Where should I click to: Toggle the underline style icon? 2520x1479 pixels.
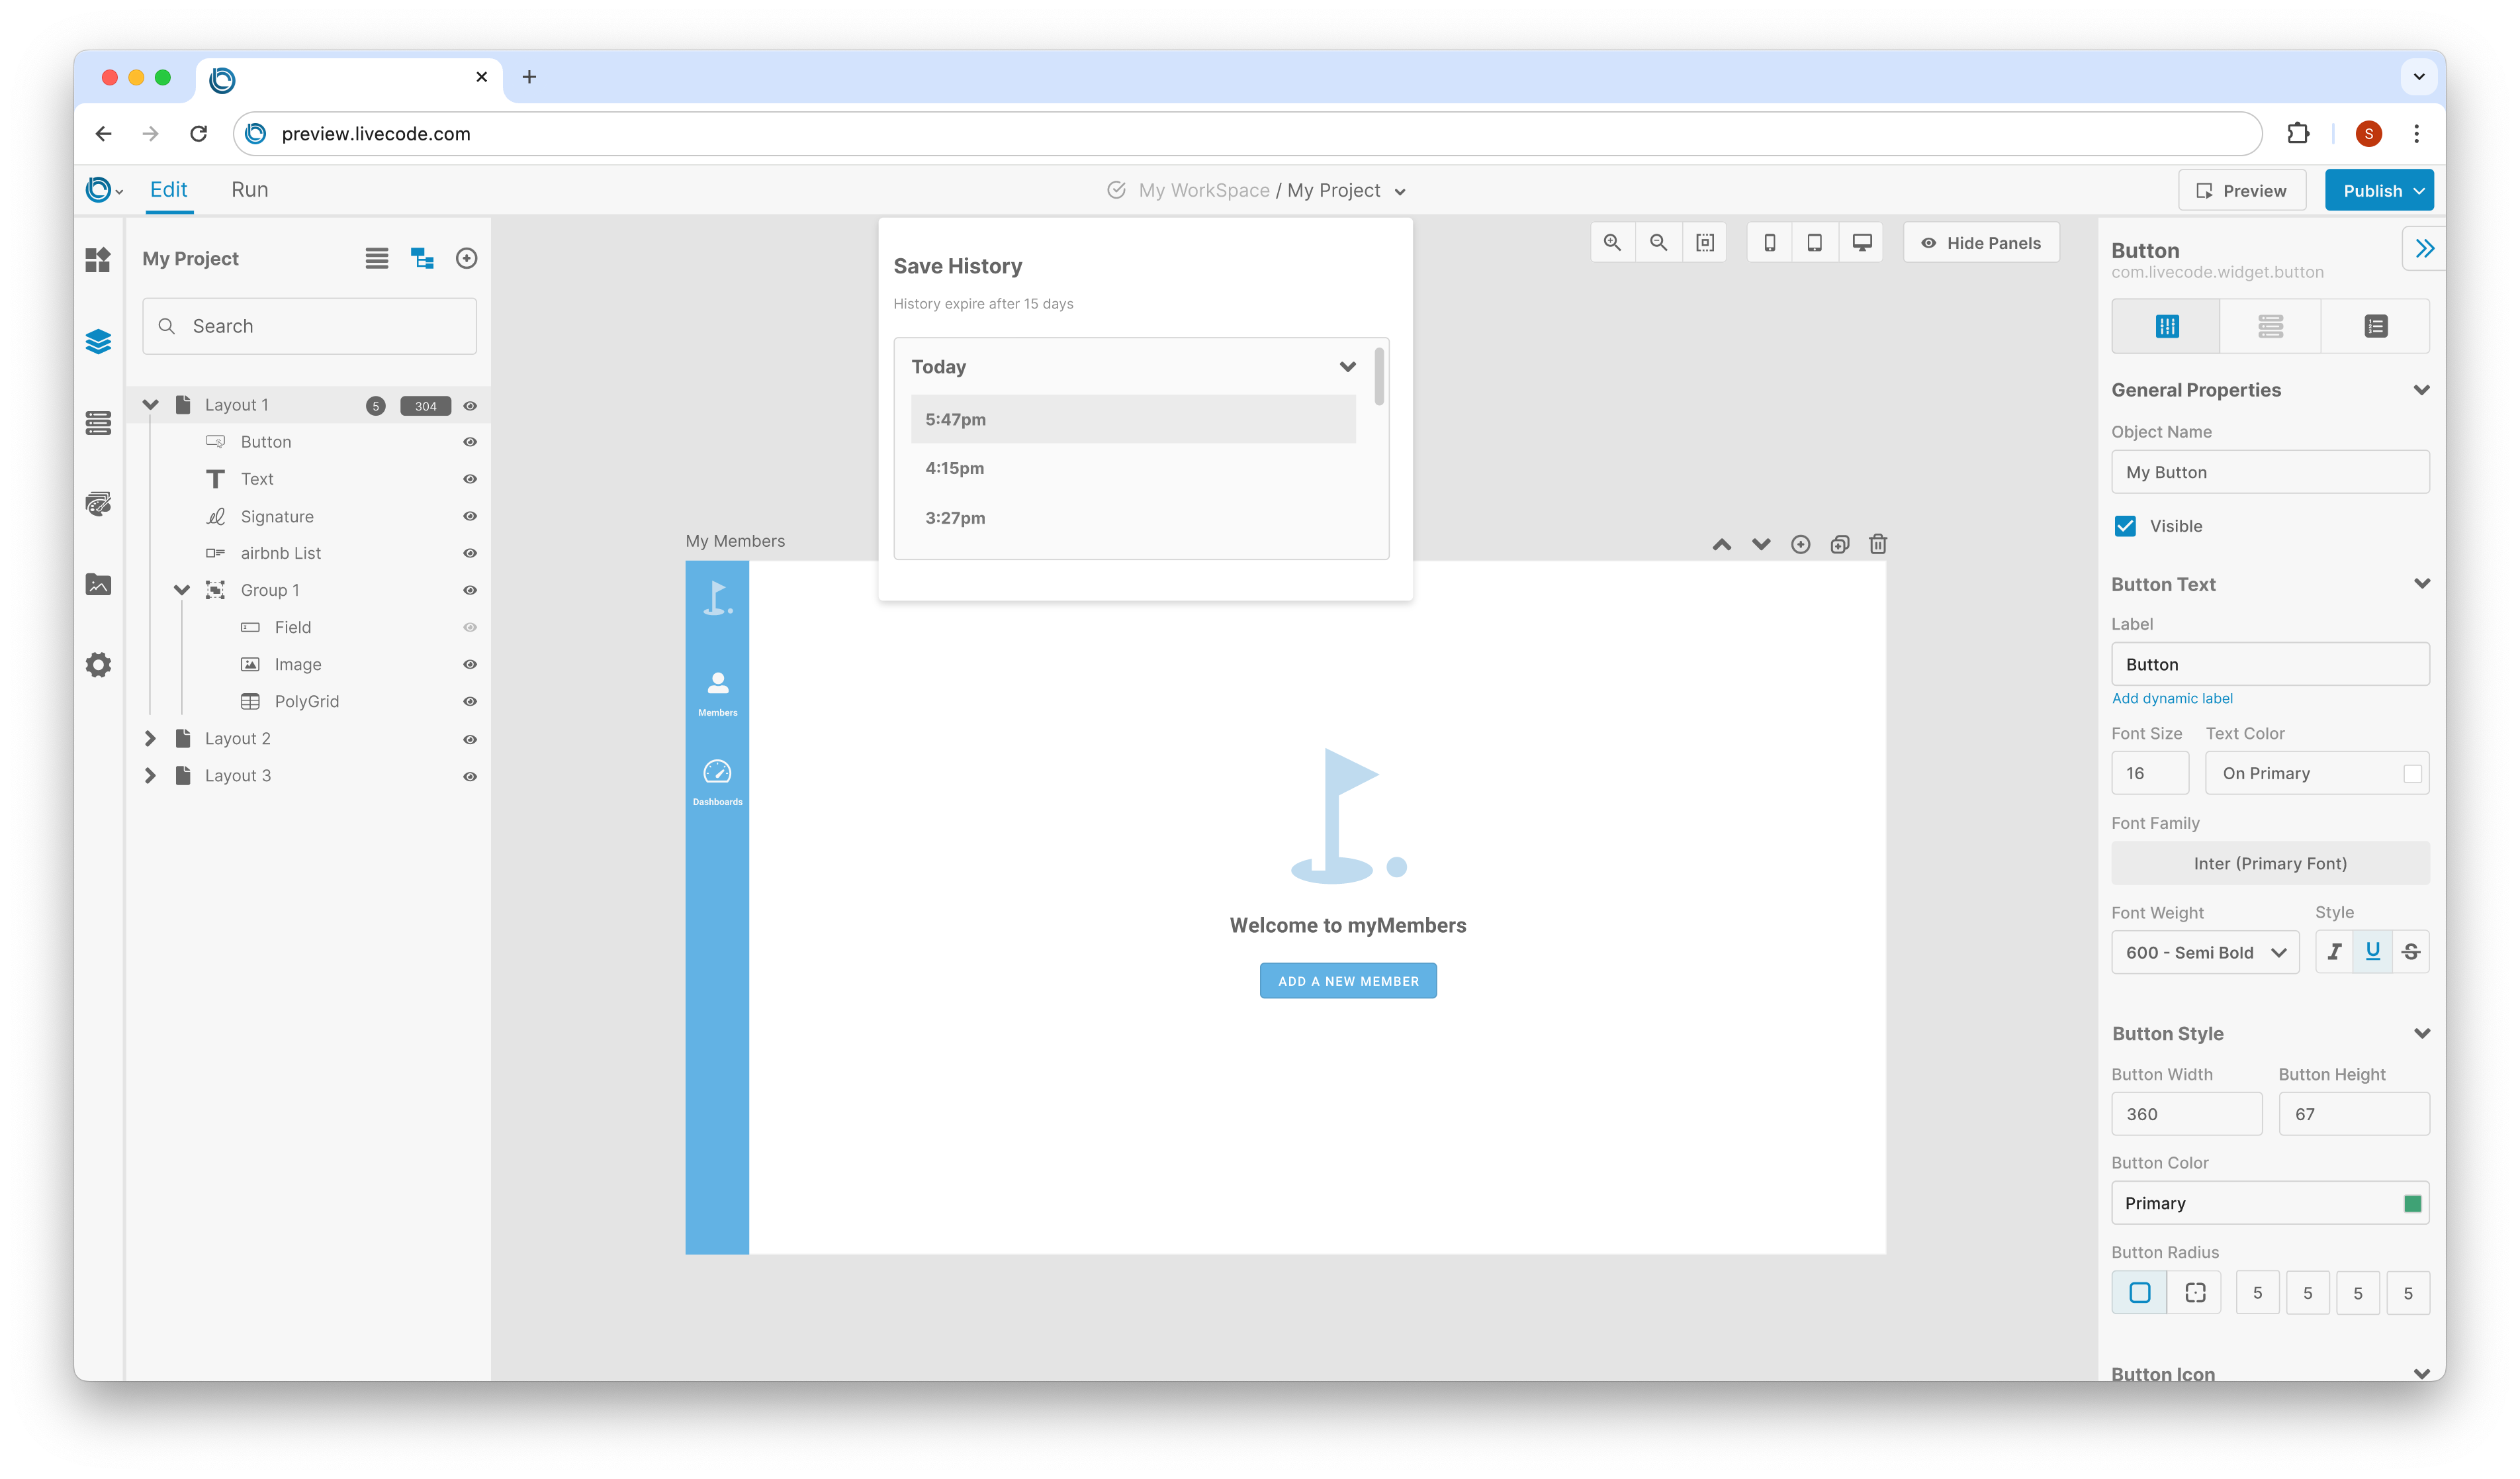point(2372,951)
